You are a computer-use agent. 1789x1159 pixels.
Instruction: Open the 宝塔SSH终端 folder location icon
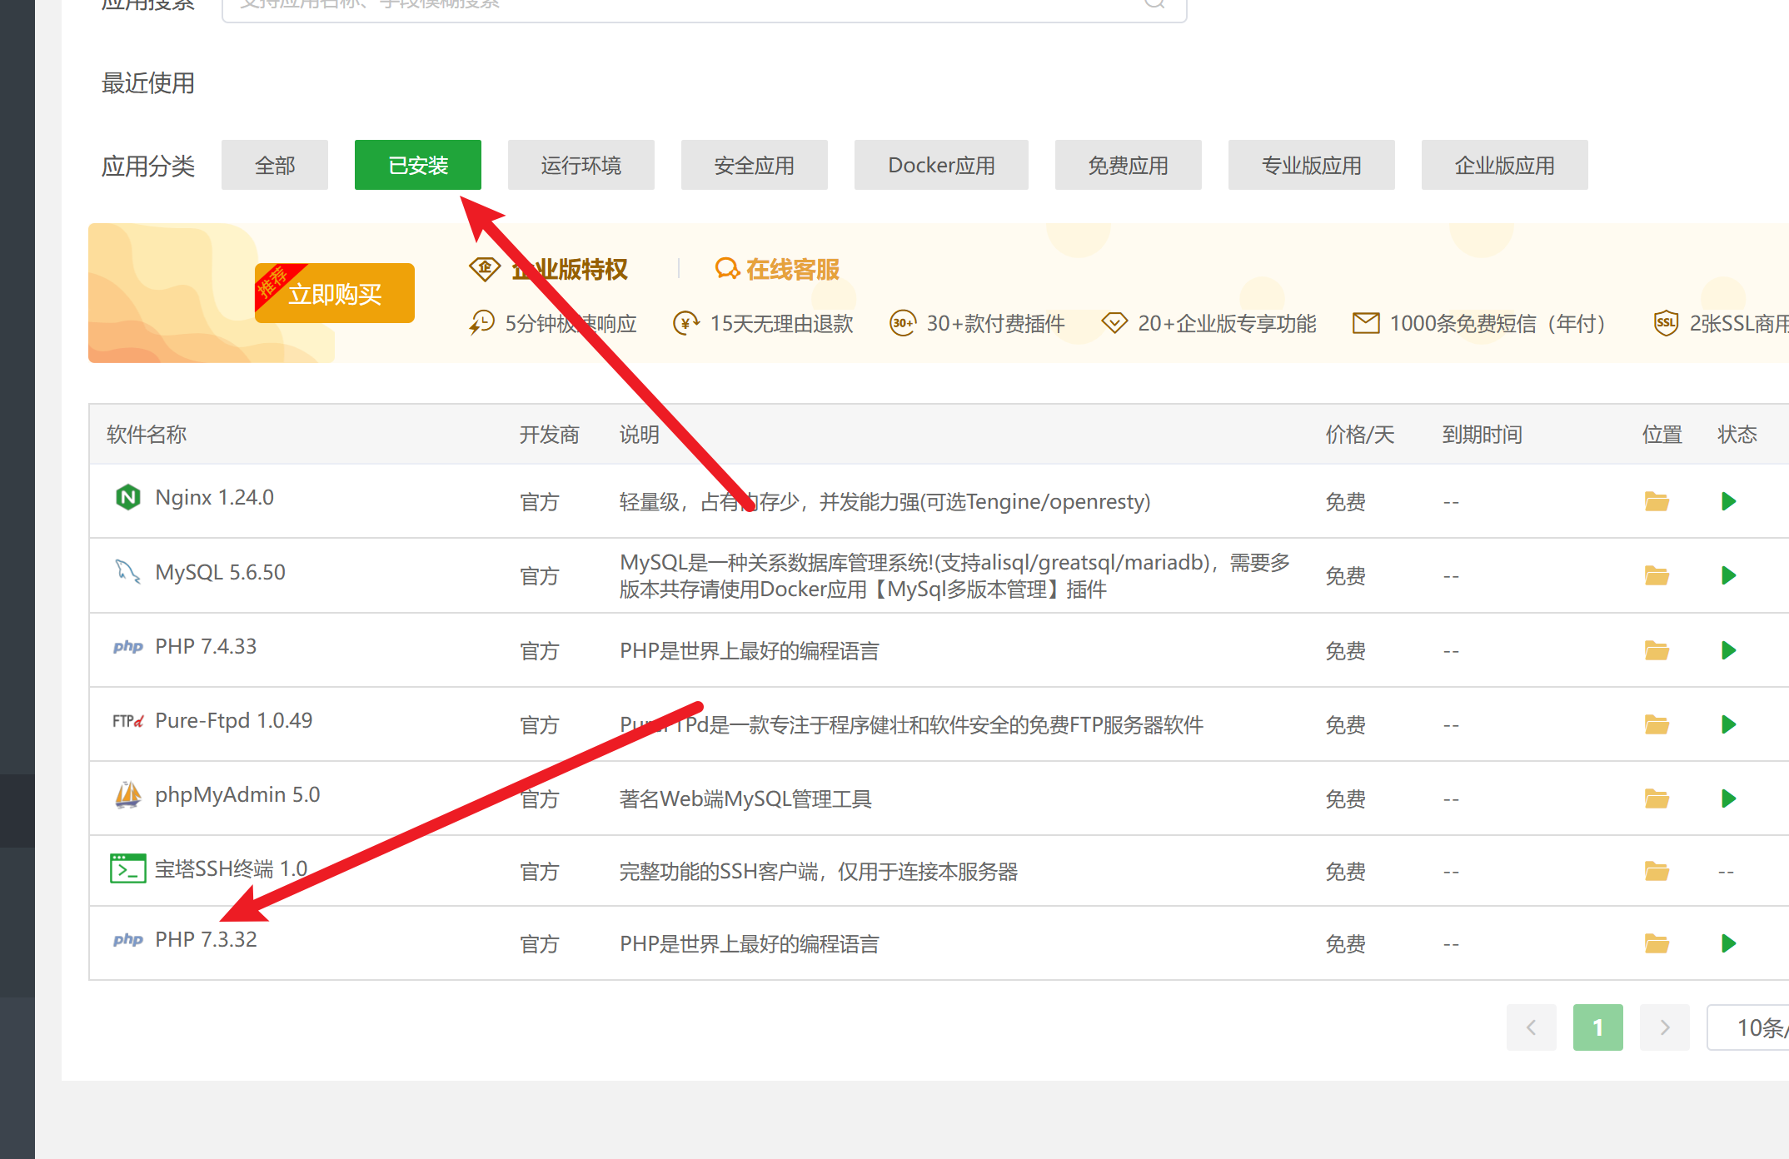pos(1657,871)
